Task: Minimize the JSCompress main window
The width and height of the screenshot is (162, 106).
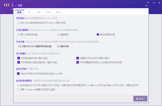Action: tap(154, 3)
